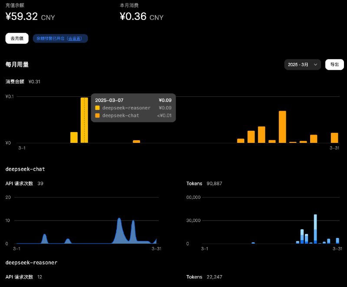Click the small isolated orange bar mid-chart
This screenshot has height=287, width=347.
(136, 142)
